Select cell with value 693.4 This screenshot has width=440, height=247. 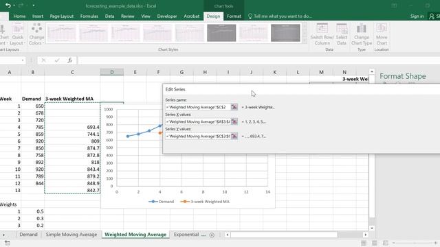72,127
